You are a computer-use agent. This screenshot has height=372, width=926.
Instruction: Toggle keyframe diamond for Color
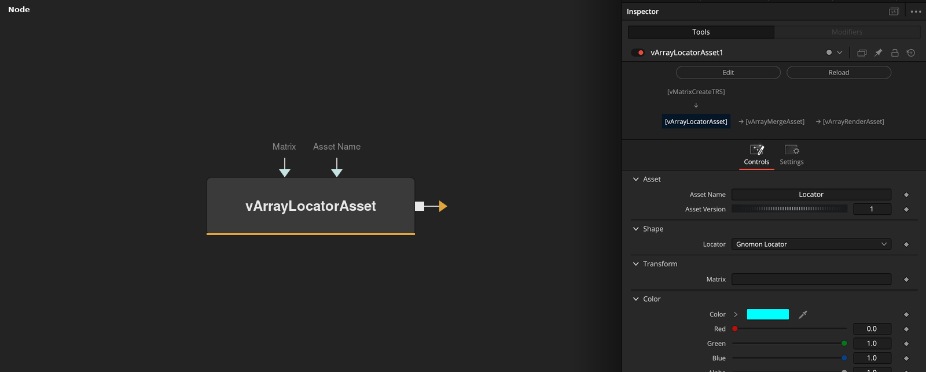click(906, 314)
